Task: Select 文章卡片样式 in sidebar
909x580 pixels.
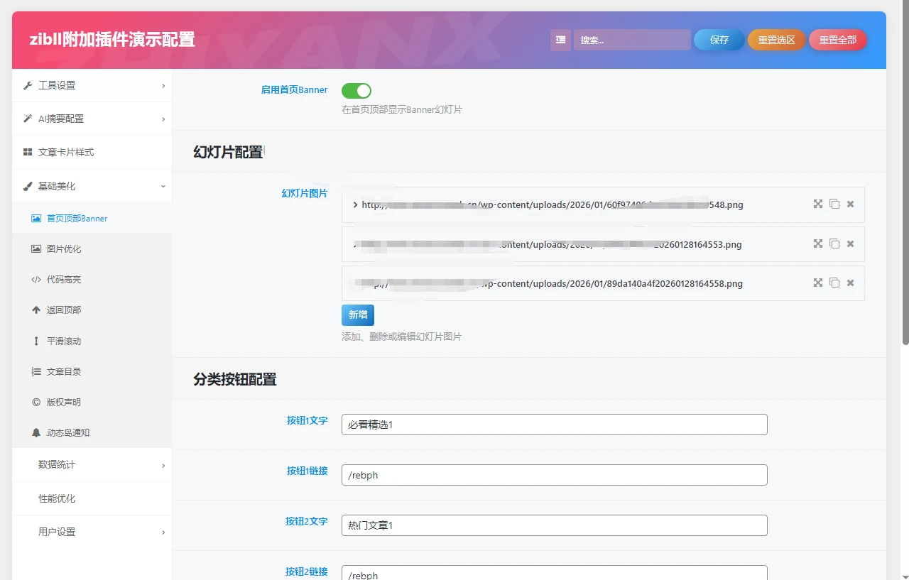Action: 66,152
